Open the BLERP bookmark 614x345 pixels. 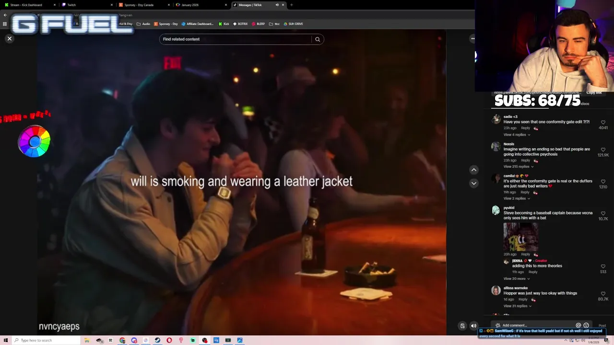(x=258, y=24)
